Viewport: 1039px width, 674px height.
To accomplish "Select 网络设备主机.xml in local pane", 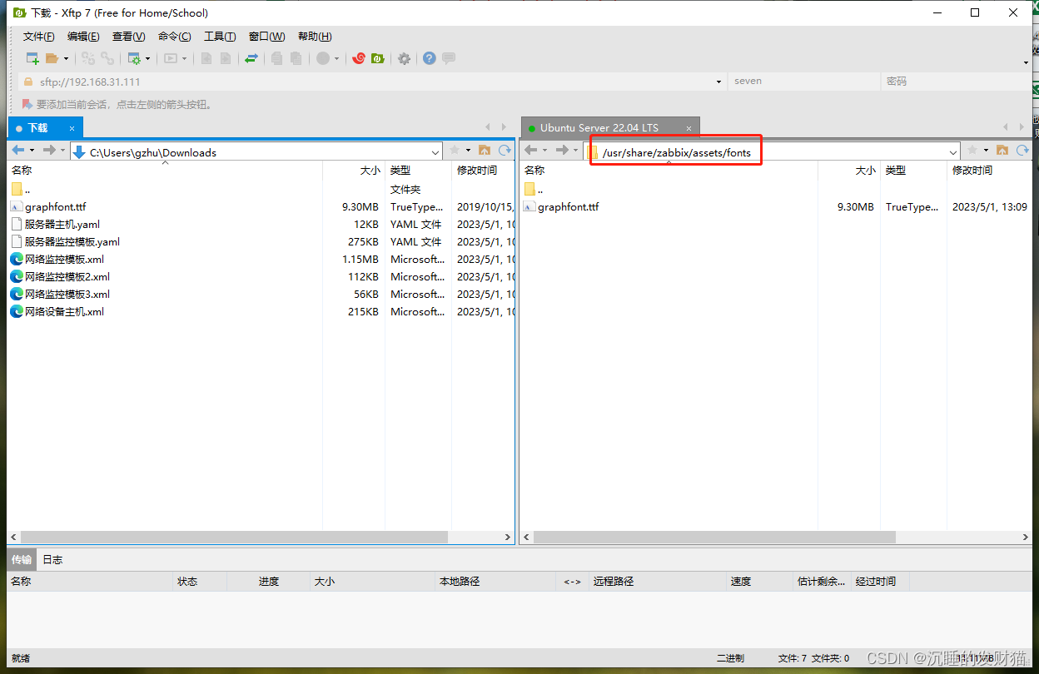I will coord(64,312).
